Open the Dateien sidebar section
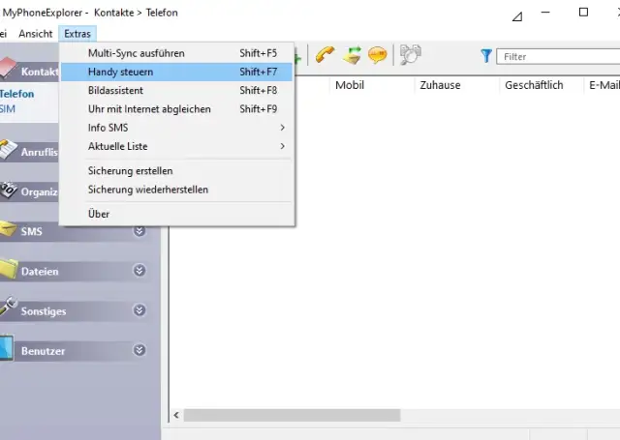Viewport: 620px width, 440px height. [x=76, y=271]
